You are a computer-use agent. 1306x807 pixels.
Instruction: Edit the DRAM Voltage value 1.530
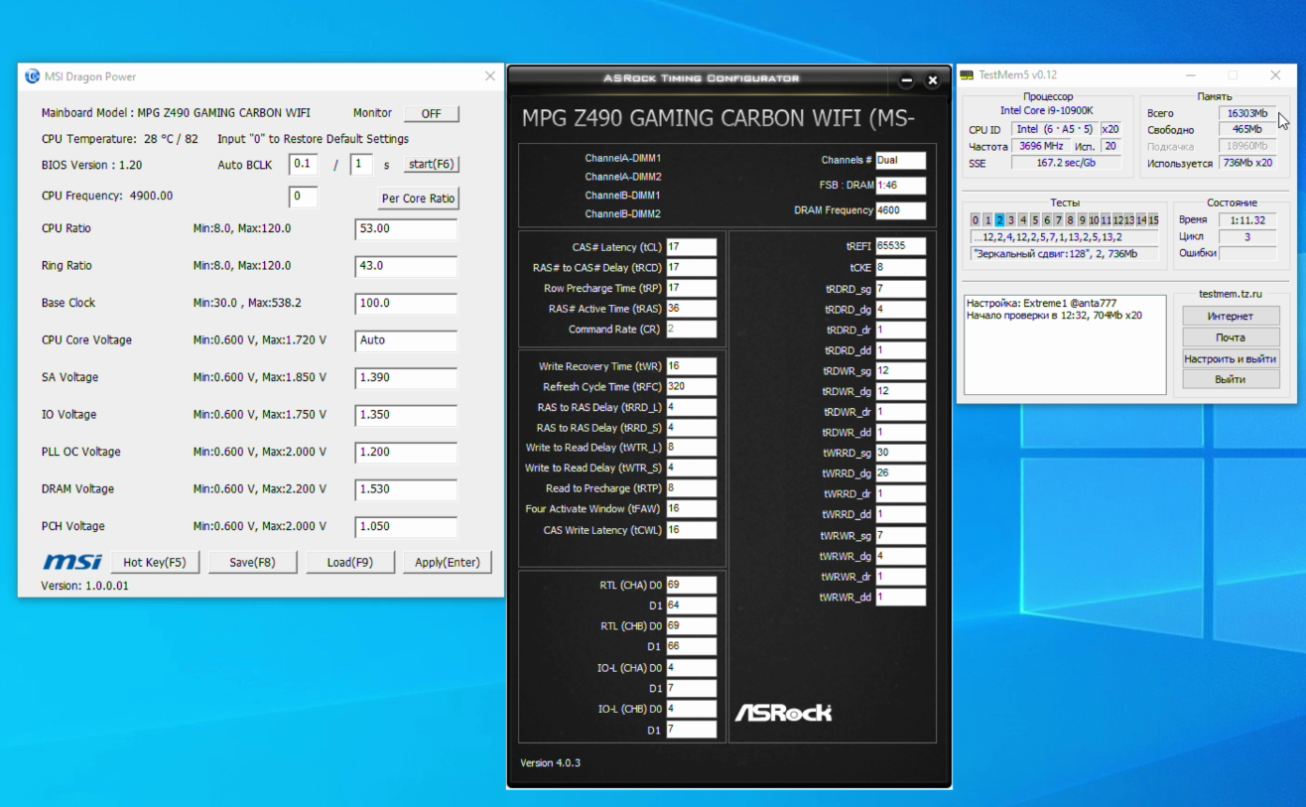tap(406, 489)
